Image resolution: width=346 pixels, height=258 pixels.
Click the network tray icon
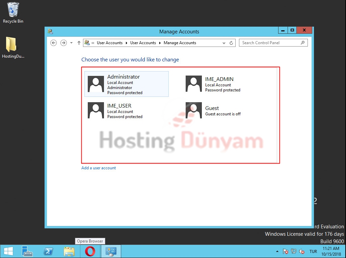pyautogui.click(x=293, y=251)
